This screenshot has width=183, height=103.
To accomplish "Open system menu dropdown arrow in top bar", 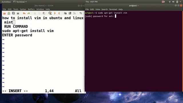I will [x=180, y=2].
